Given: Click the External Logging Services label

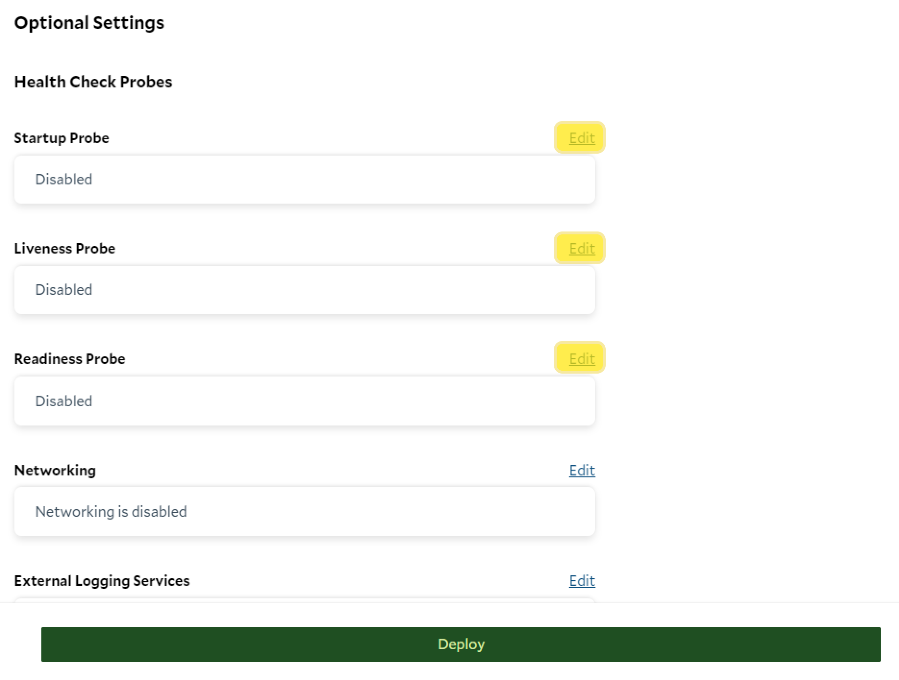Looking at the screenshot, I should (102, 581).
